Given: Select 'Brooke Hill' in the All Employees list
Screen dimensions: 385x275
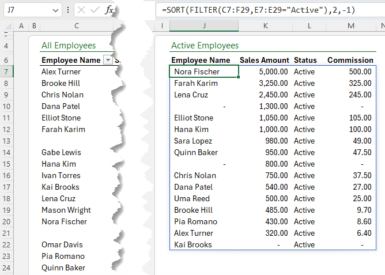Looking at the screenshot, I should [77, 83].
